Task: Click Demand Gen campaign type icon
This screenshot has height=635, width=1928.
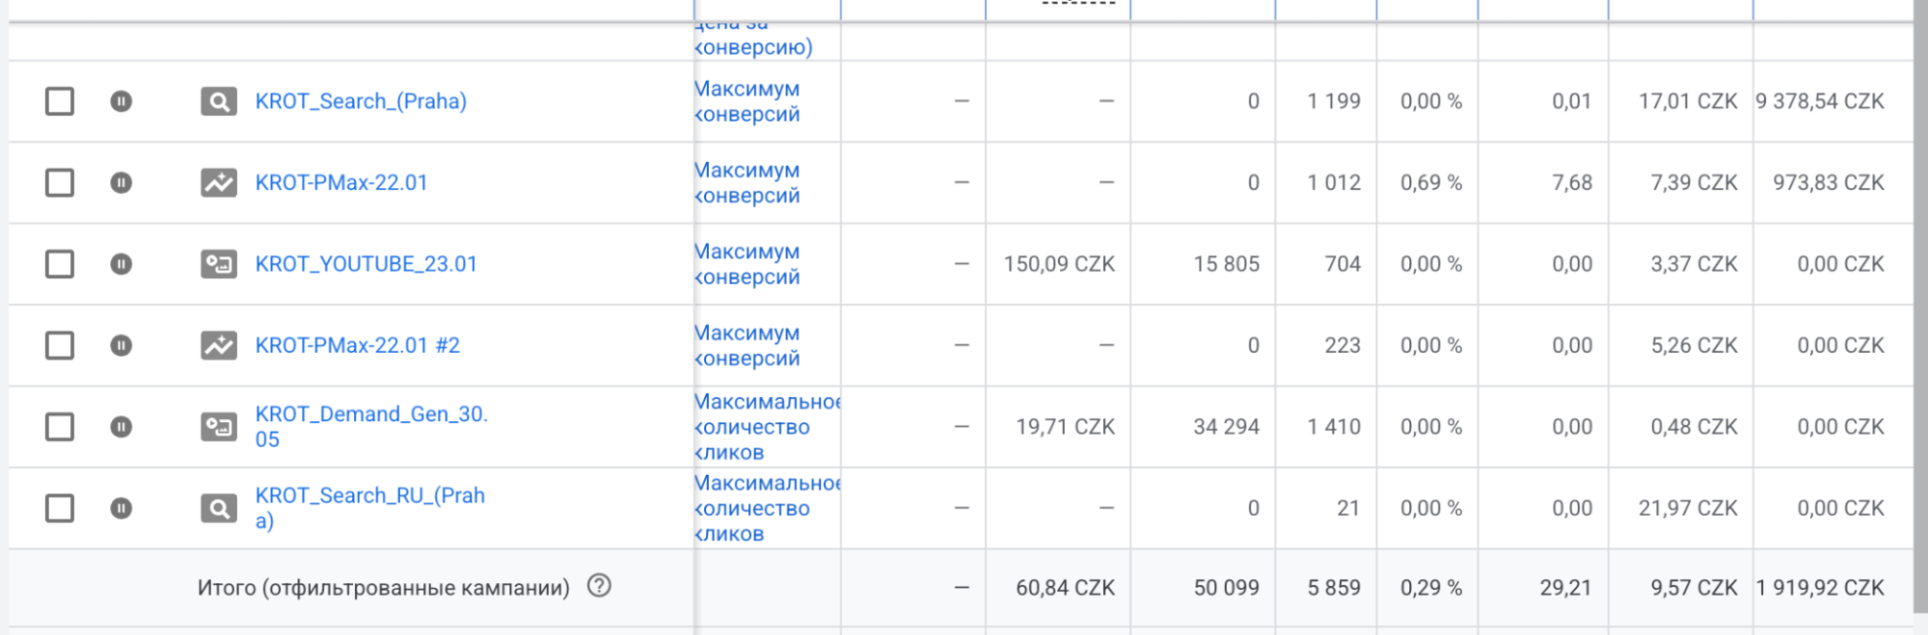Action: [x=219, y=427]
